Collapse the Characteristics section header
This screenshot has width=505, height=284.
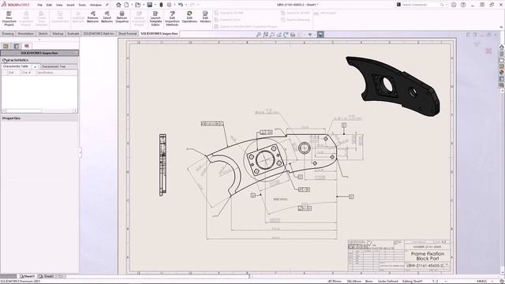coord(39,60)
